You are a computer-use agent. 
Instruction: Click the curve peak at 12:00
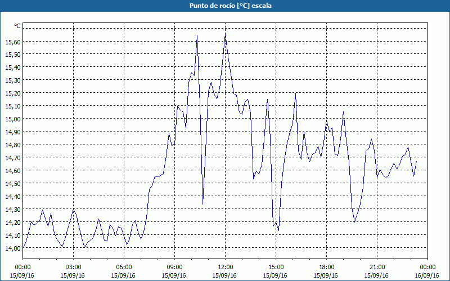tap(226, 35)
